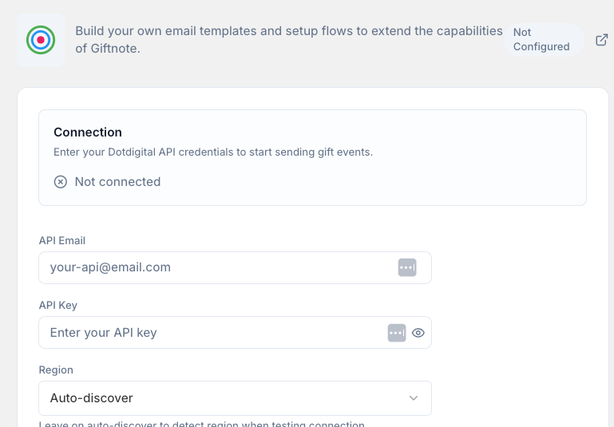
Task: Click the Not Configured status badge
Action: (544, 40)
